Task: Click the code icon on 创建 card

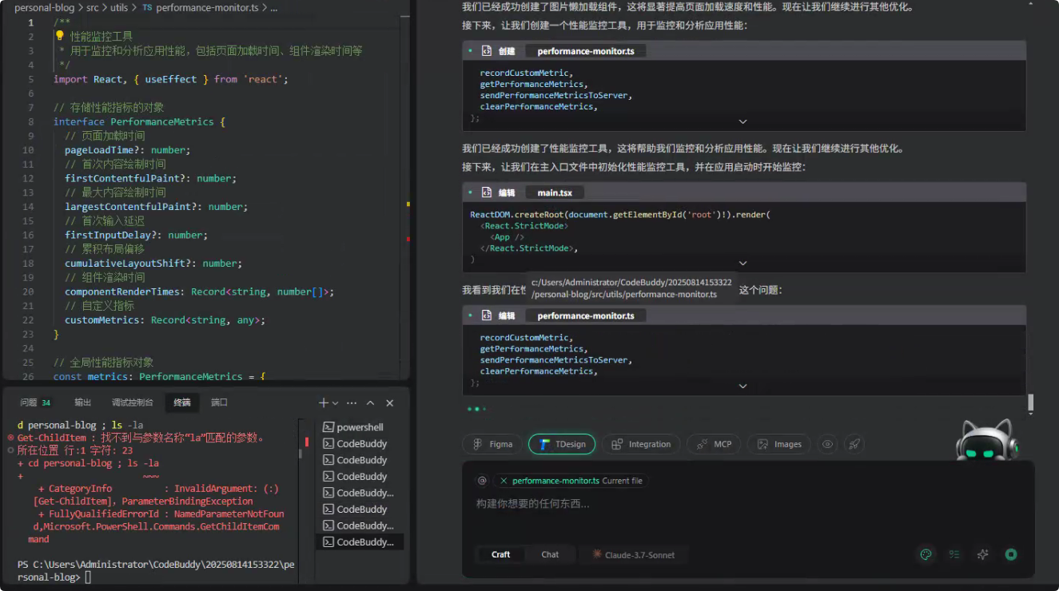Action: click(486, 51)
